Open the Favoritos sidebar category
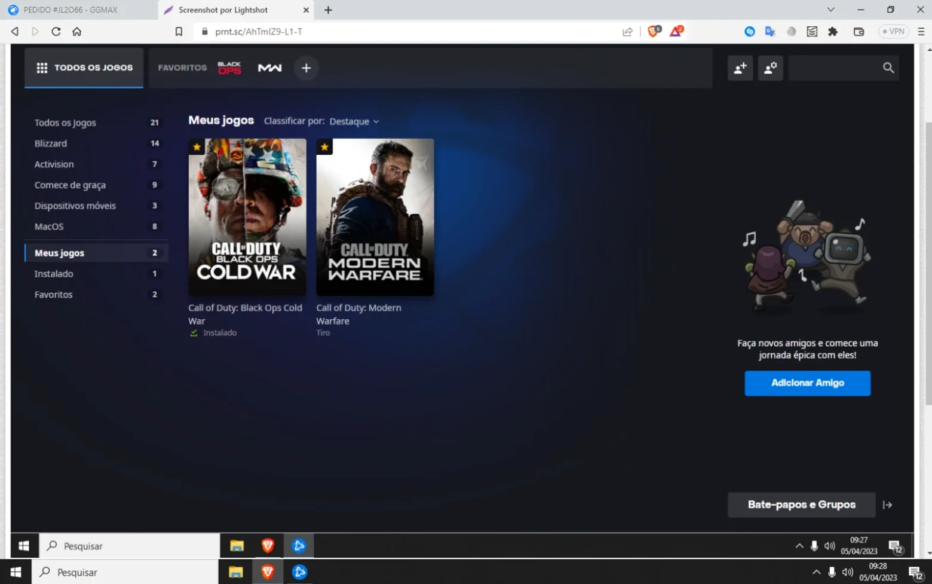This screenshot has width=932, height=584. point(96,295)
